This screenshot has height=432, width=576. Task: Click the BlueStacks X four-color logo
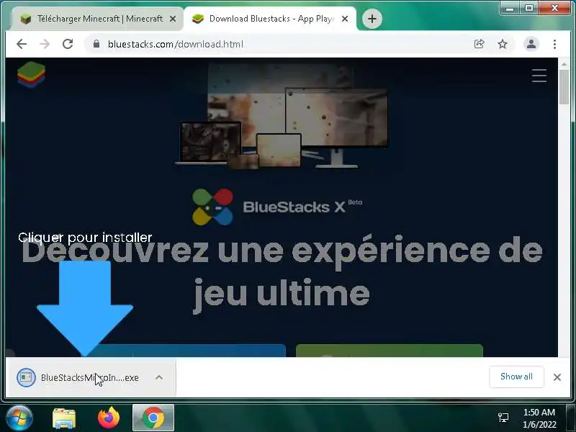pos(212,207)
